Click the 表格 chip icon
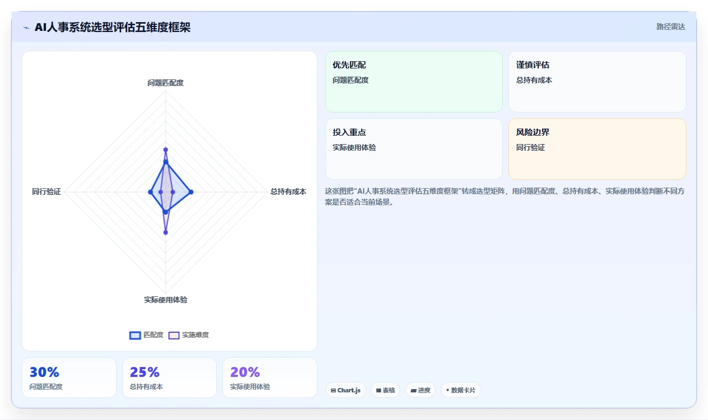Screen dimensions: 708x420 tap(378, 390)
